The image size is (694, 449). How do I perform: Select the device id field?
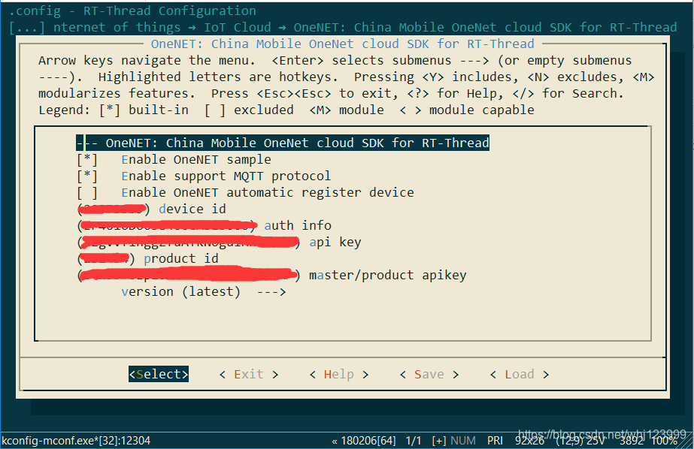tap(152, 209)
